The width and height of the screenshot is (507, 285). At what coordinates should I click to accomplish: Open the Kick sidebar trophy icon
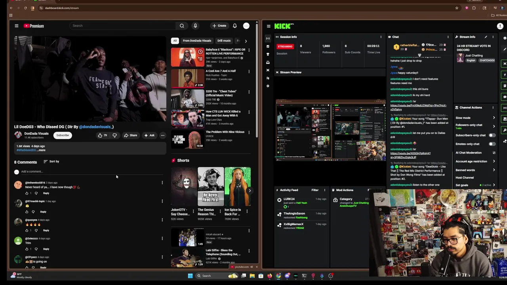coord(268,54)
